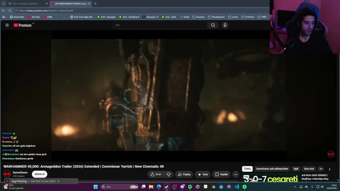Viewport: 340px width, 191px height.
Task: Share the video via Paylaş
Action: (184, 175)
